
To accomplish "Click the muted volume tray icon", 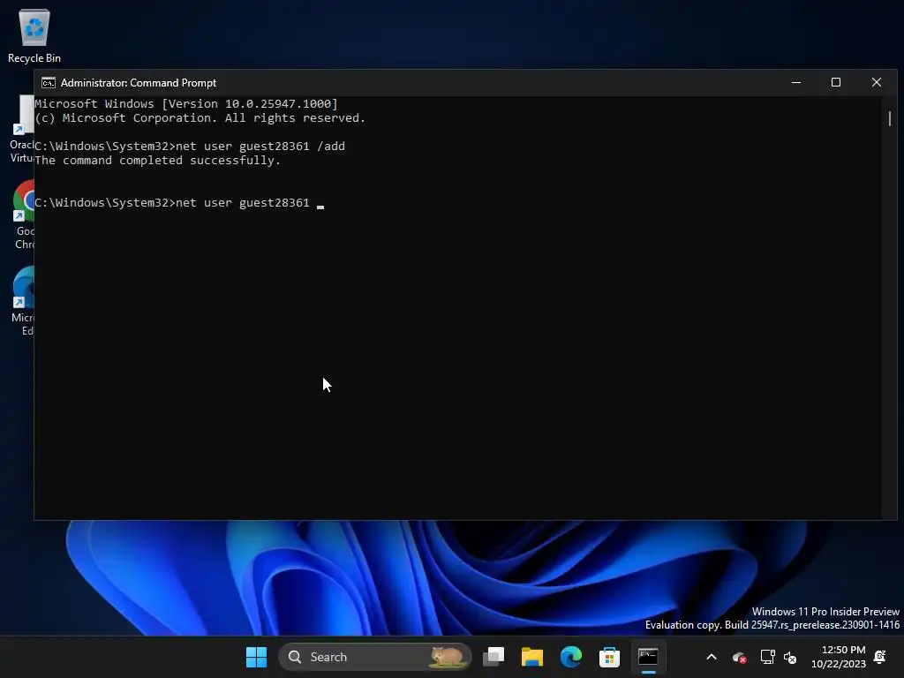I will click(x=790, y=657).
